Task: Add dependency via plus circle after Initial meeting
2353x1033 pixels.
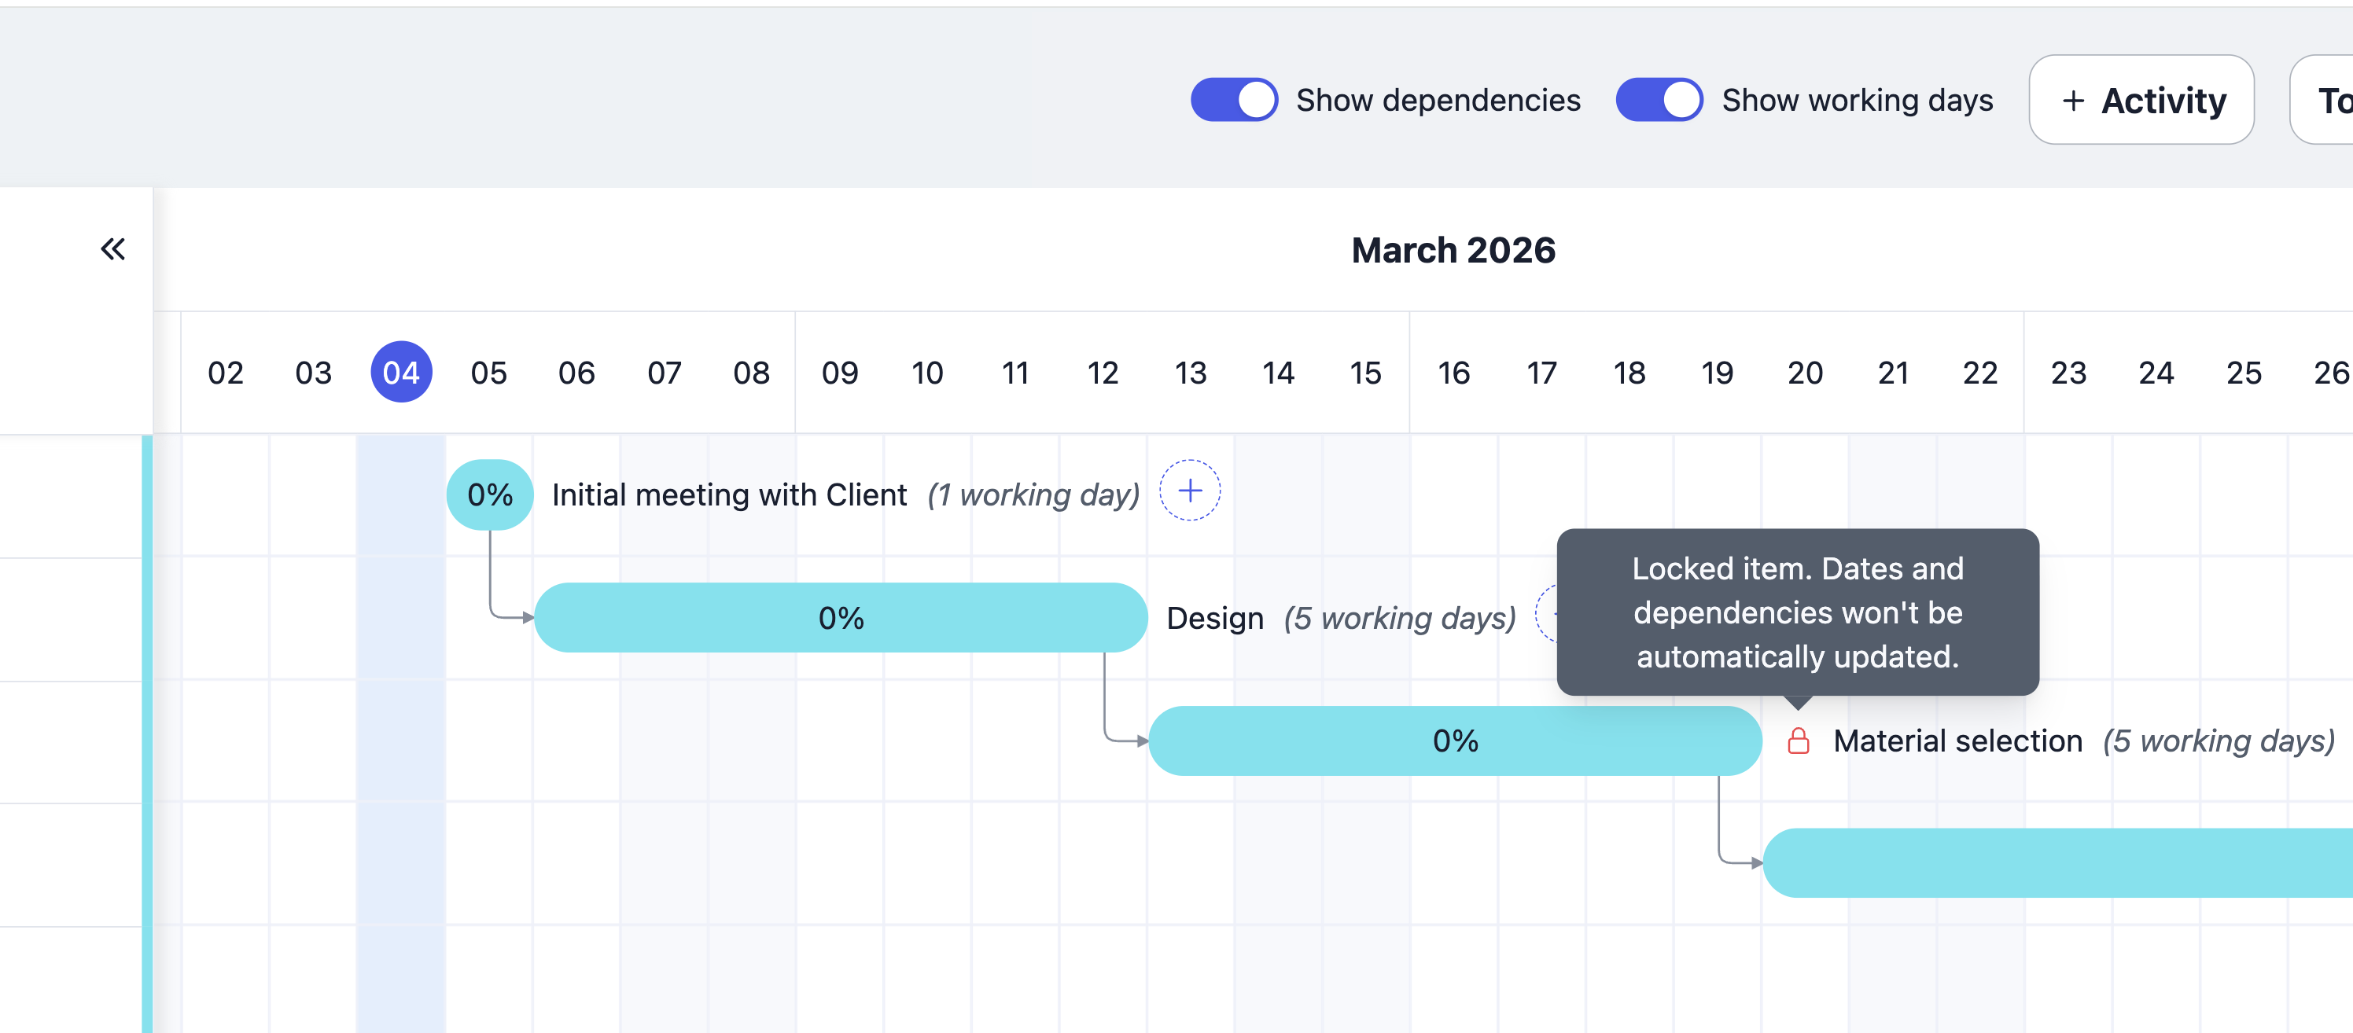Action: pyautogui.click(x=1189, y=491)
